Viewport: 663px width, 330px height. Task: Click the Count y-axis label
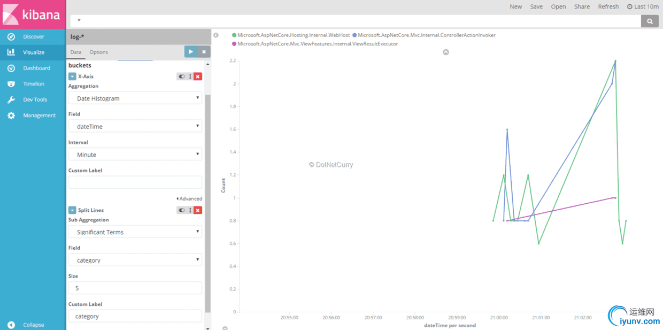(223, 186)
